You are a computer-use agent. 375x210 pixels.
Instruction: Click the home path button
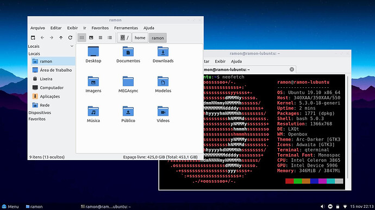tap(140, 38)
